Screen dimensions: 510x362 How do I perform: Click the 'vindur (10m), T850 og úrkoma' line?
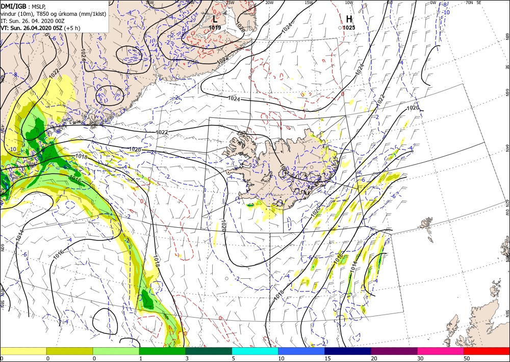tap(53, 13)
